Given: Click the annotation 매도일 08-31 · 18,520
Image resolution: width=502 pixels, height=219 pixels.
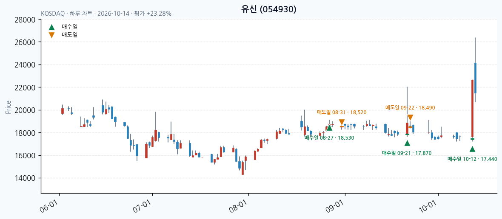Looking at the screenshot, I should 342,112.
